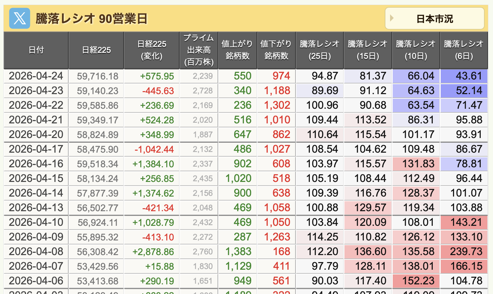Click the 日付 column header
Viewport: 493px width, 294px height.
pos(36,50)
